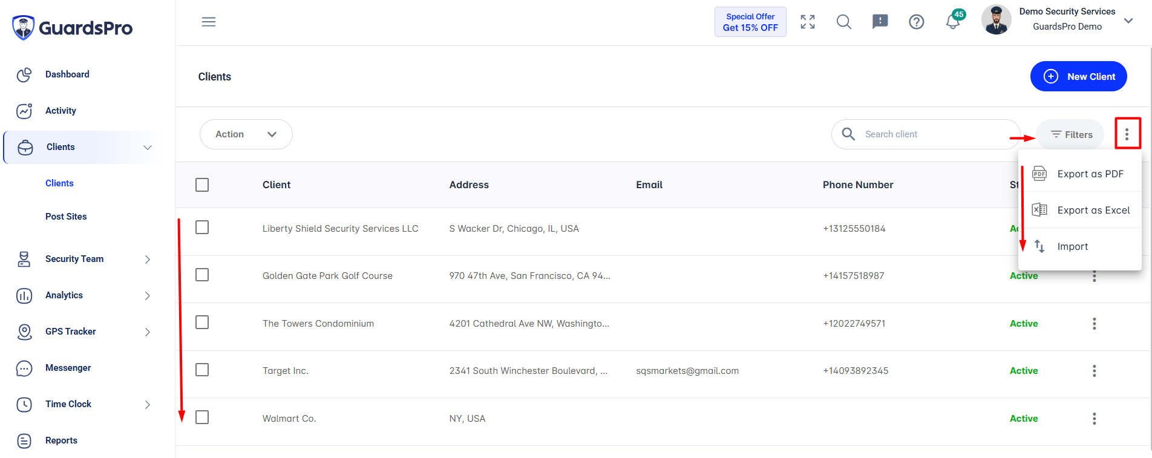This screenshot has height=458, width=1152.
Task: Open the help question mark icon
Action: pos(917,22)
